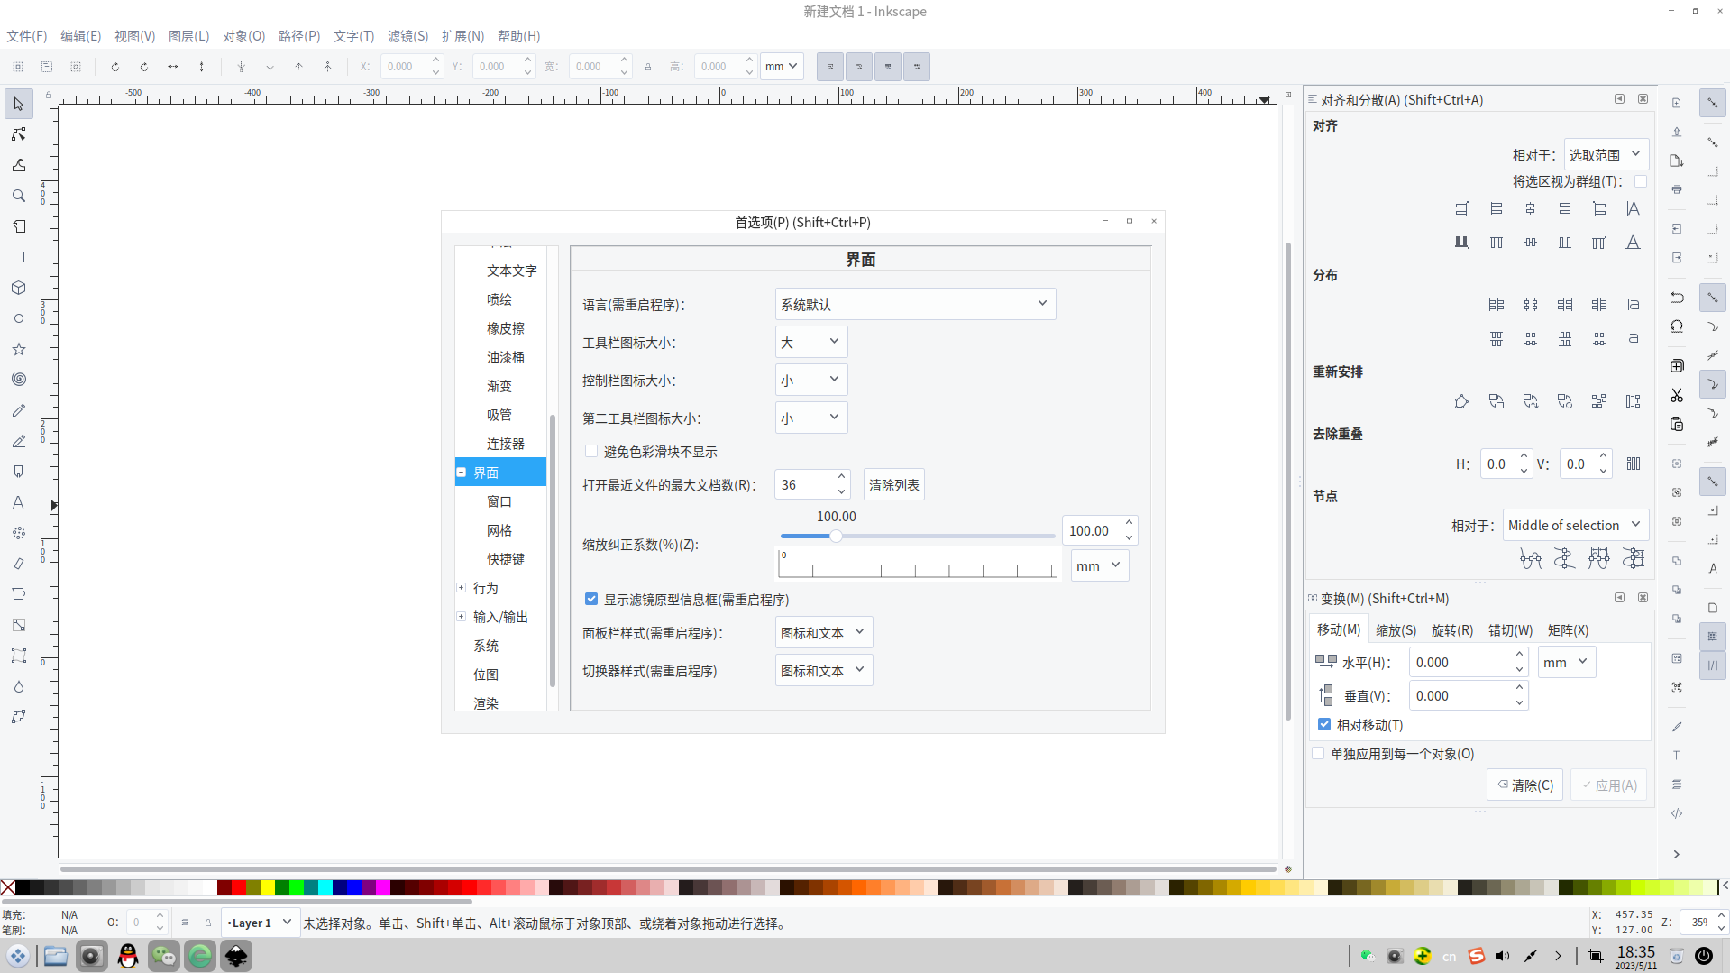Pick the black palette swatch

click(x=23, y=887)
